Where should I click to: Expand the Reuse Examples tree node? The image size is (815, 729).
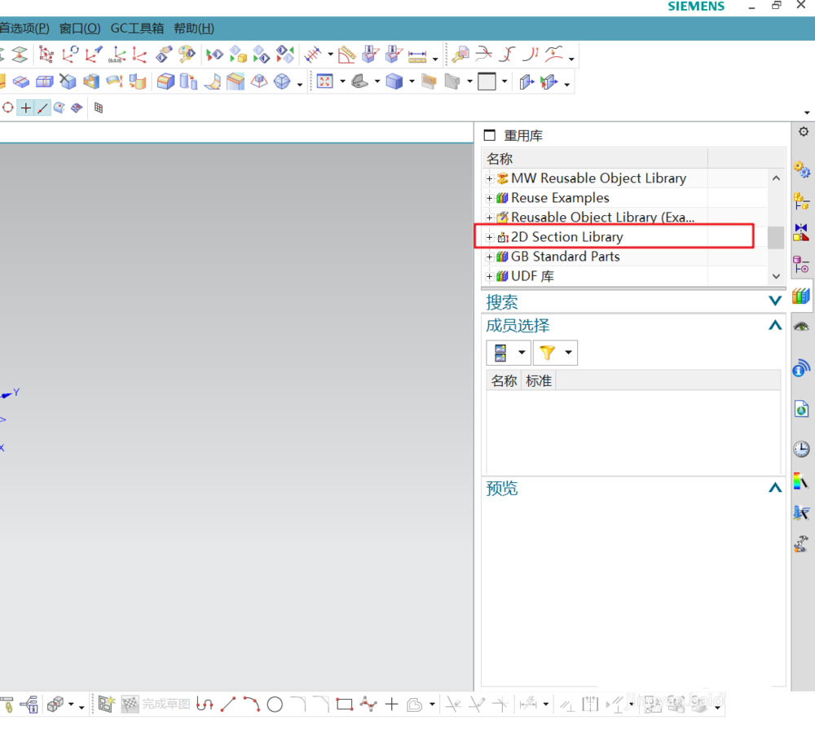pyautogui.click(x=489, y=199)
